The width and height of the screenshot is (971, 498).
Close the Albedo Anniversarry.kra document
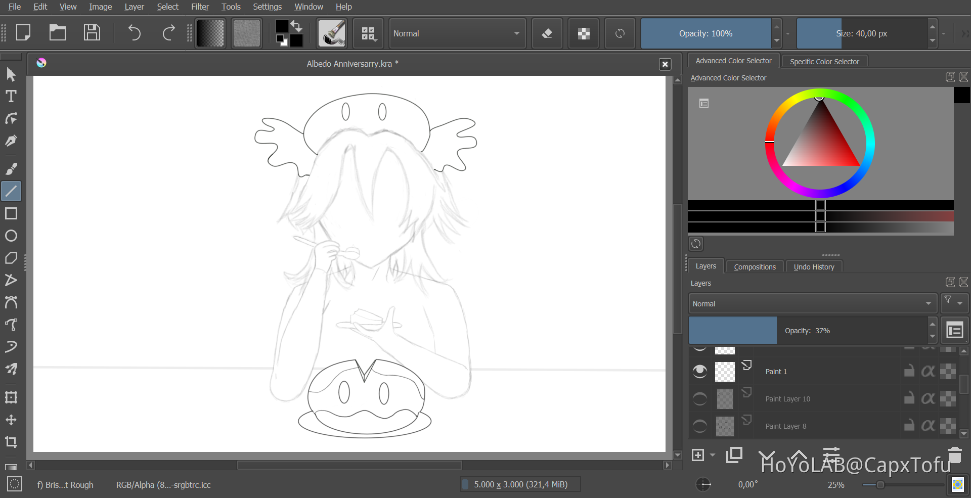665,64
